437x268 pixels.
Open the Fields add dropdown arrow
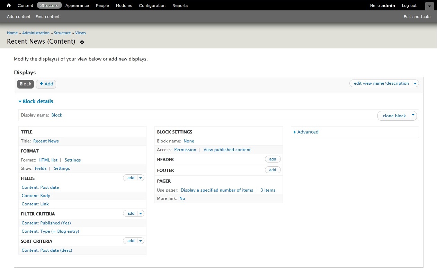point(141,178)
